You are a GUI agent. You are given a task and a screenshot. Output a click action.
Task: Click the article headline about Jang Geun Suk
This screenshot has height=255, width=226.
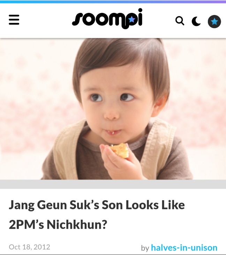click(97, 214)
